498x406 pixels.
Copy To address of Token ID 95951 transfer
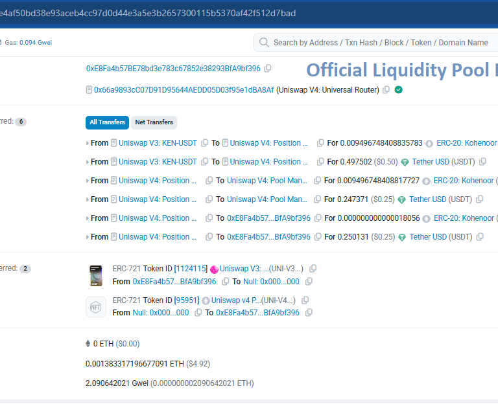tap(309, 312)
